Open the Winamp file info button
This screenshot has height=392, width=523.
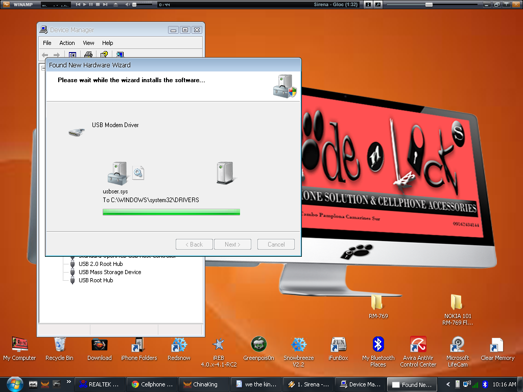pyautogui.click(x=368, y=5)
